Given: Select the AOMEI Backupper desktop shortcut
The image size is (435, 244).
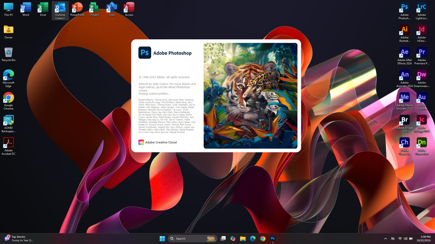Looking at the screenshot, I should pyautogui.click(x=8, y=124).
